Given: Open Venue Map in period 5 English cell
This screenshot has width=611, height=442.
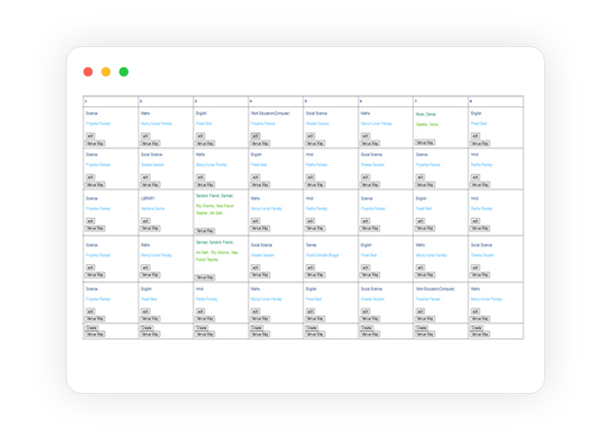Looking at the screenshot, I should coord(315,319).
